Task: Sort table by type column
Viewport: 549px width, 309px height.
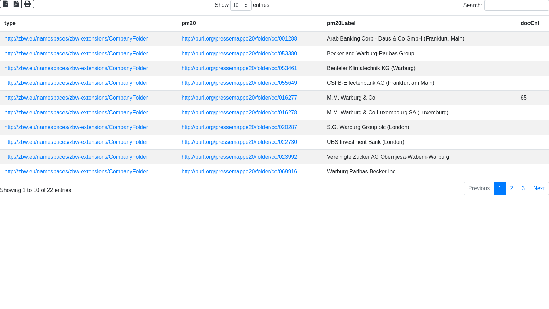Action: (10, 23)
